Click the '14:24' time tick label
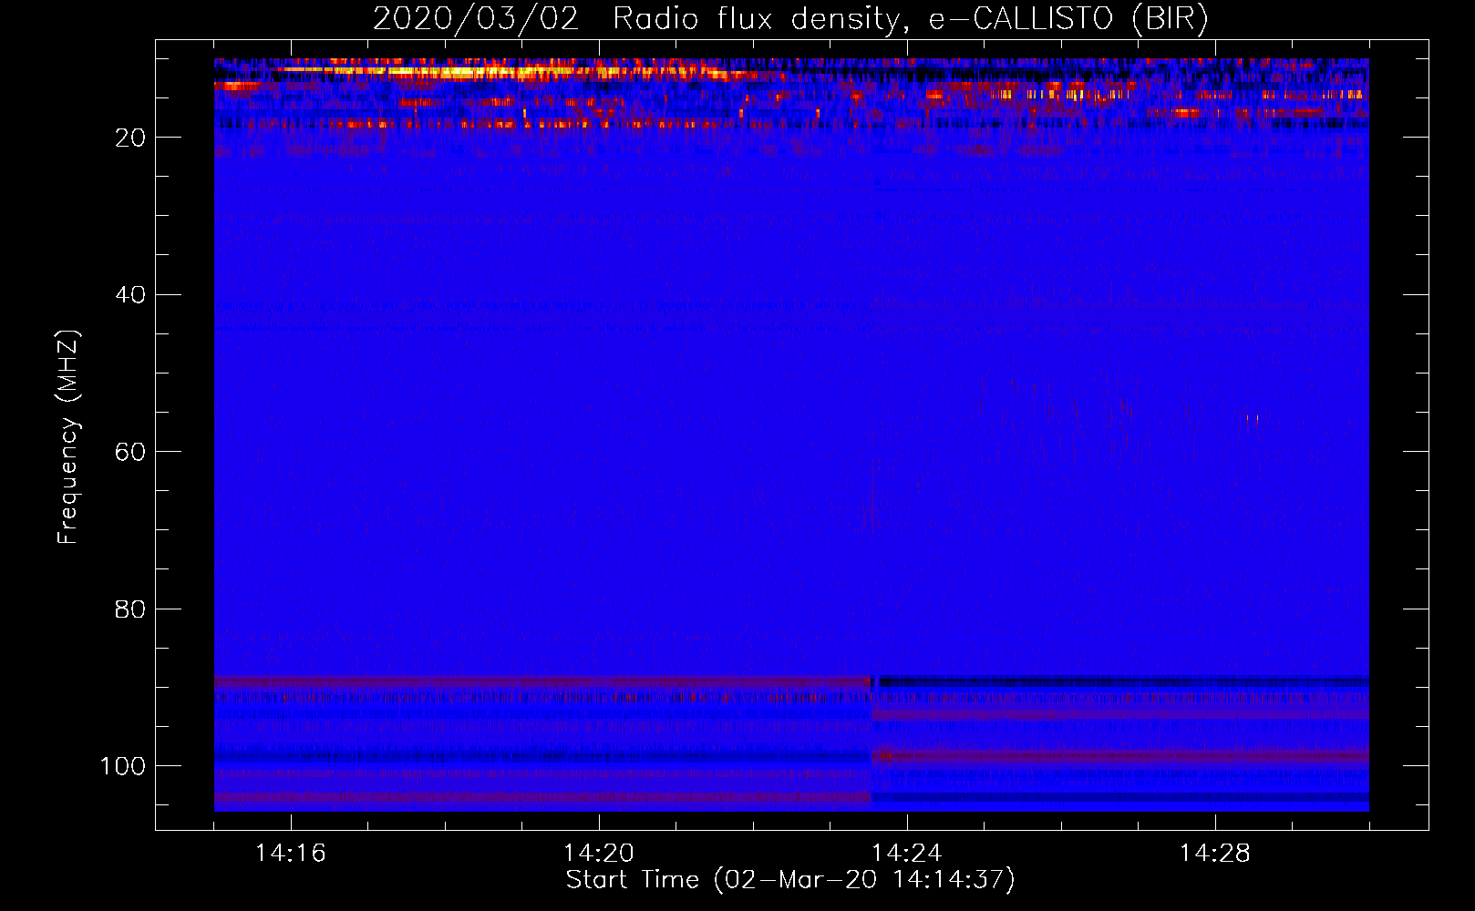Screen dimensions: 1475x911 click(x=906, y=854)
